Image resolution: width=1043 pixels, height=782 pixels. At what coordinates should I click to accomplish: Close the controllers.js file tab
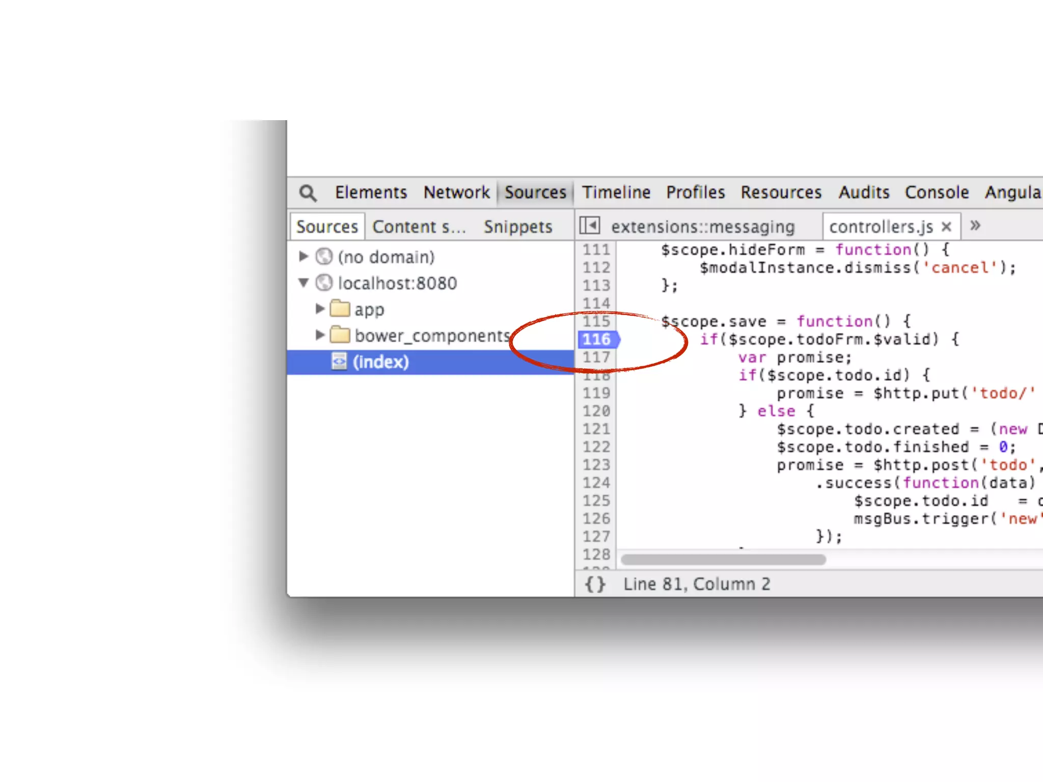tap(946, 227)
